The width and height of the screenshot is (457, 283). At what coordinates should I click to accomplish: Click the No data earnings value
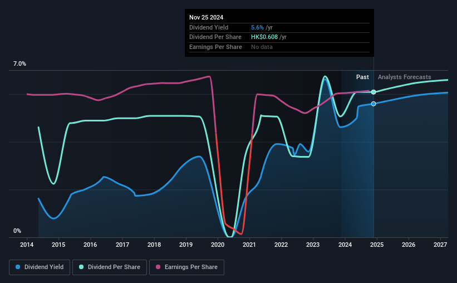click(262, 47)
